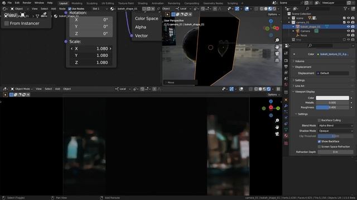Click zoom icon in upper viewport
This screenshot has height=200, width=357.
click(277, 40)
